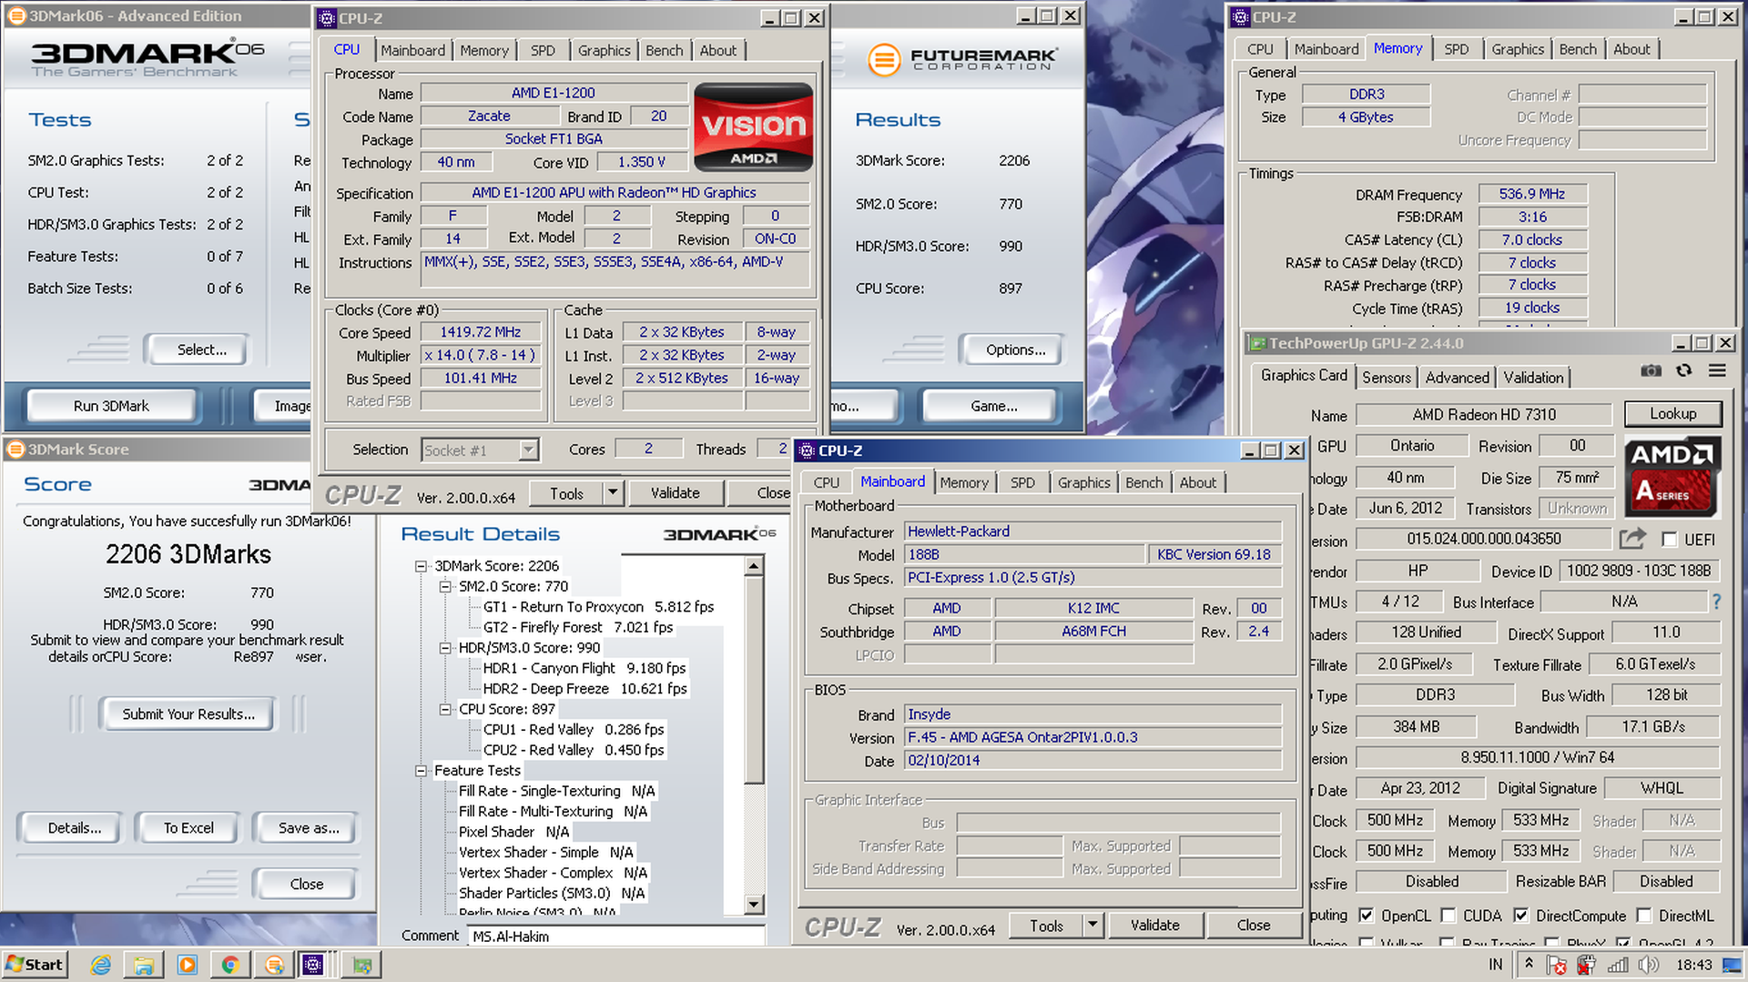Open the Windows Start button

click(x=35, y=965)
